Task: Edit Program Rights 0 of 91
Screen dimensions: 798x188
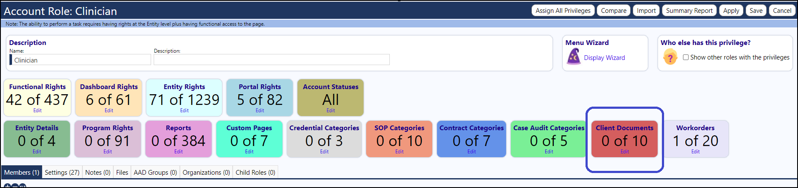Action: tap(108, 152)
